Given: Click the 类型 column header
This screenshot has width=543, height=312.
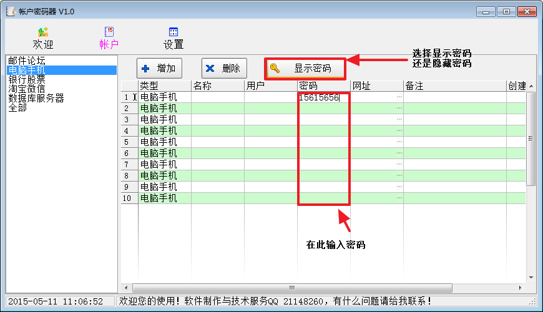Looking at the screenshot, I should (x=165, y=86).
